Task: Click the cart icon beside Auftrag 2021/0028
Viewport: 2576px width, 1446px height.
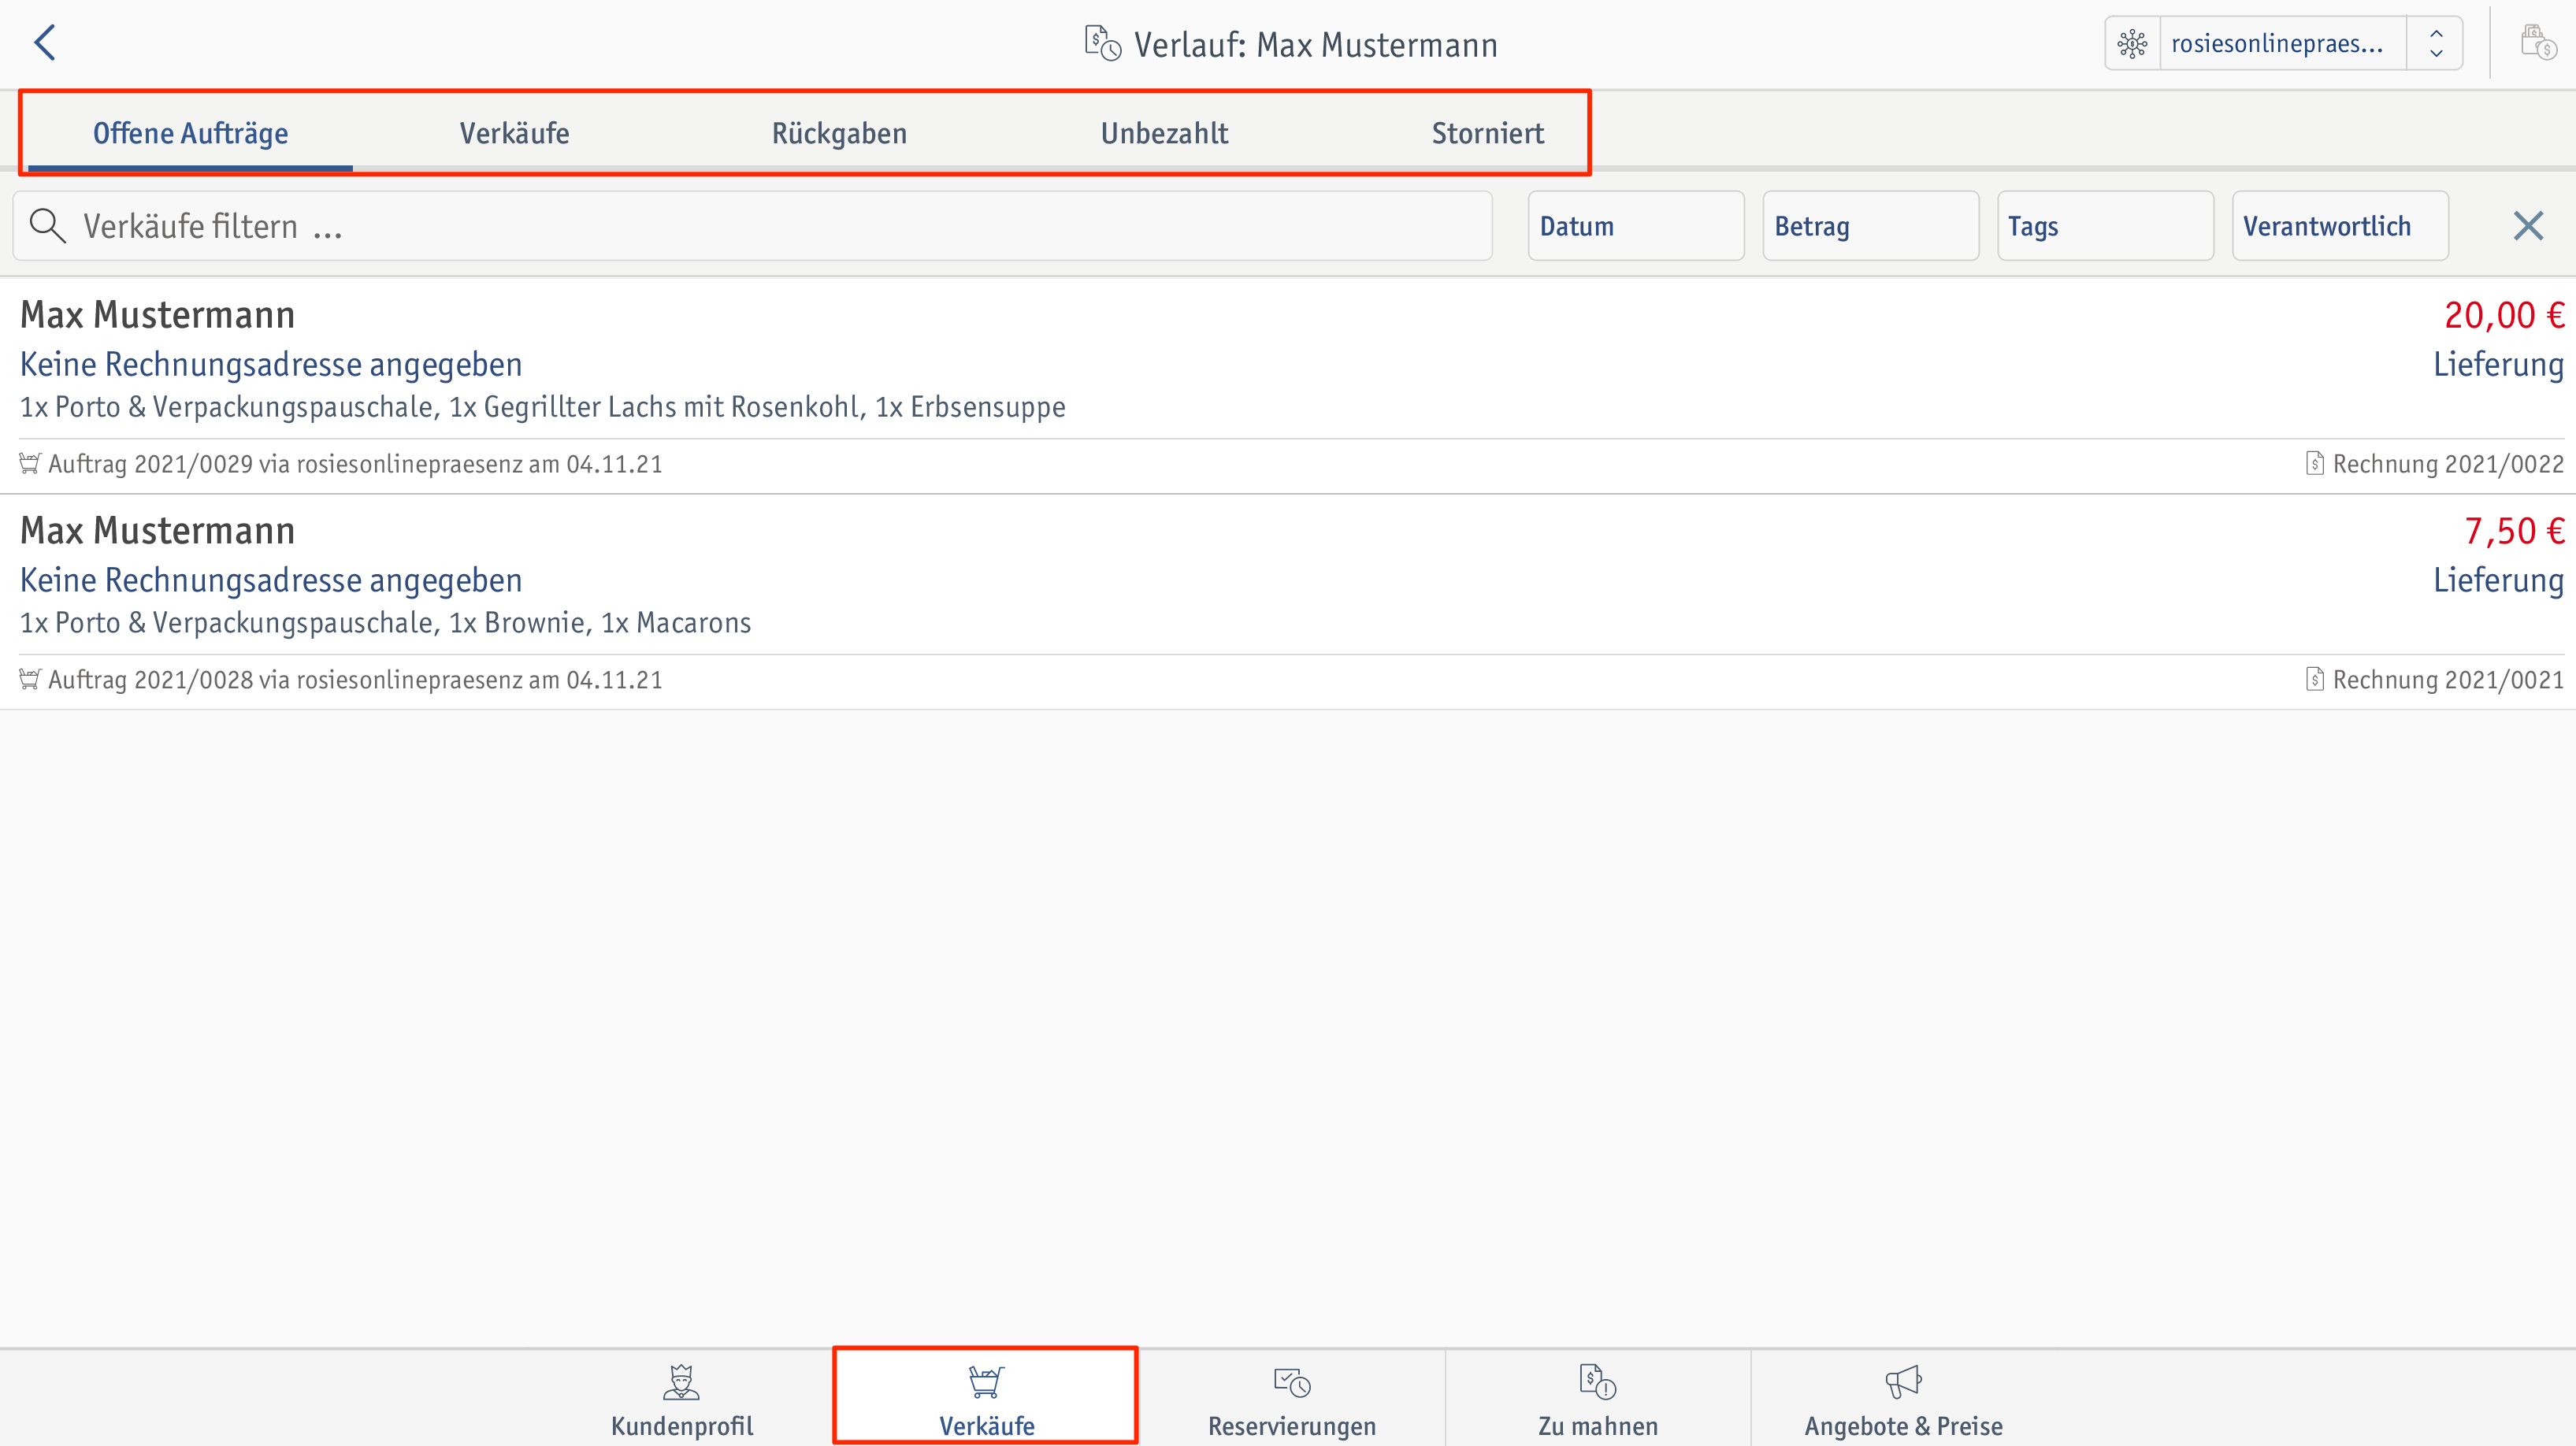Action: coord(30,680)
